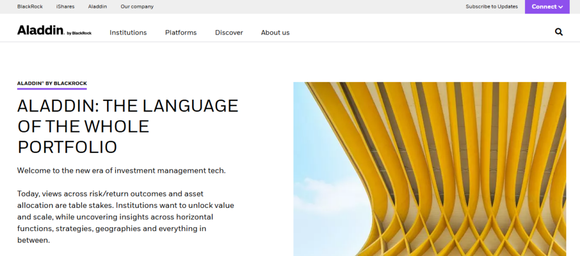Viewport: 580px width, 256px height.
Task: Click the paragraph starting 'Today, views across'
Action: pos(125,217)
